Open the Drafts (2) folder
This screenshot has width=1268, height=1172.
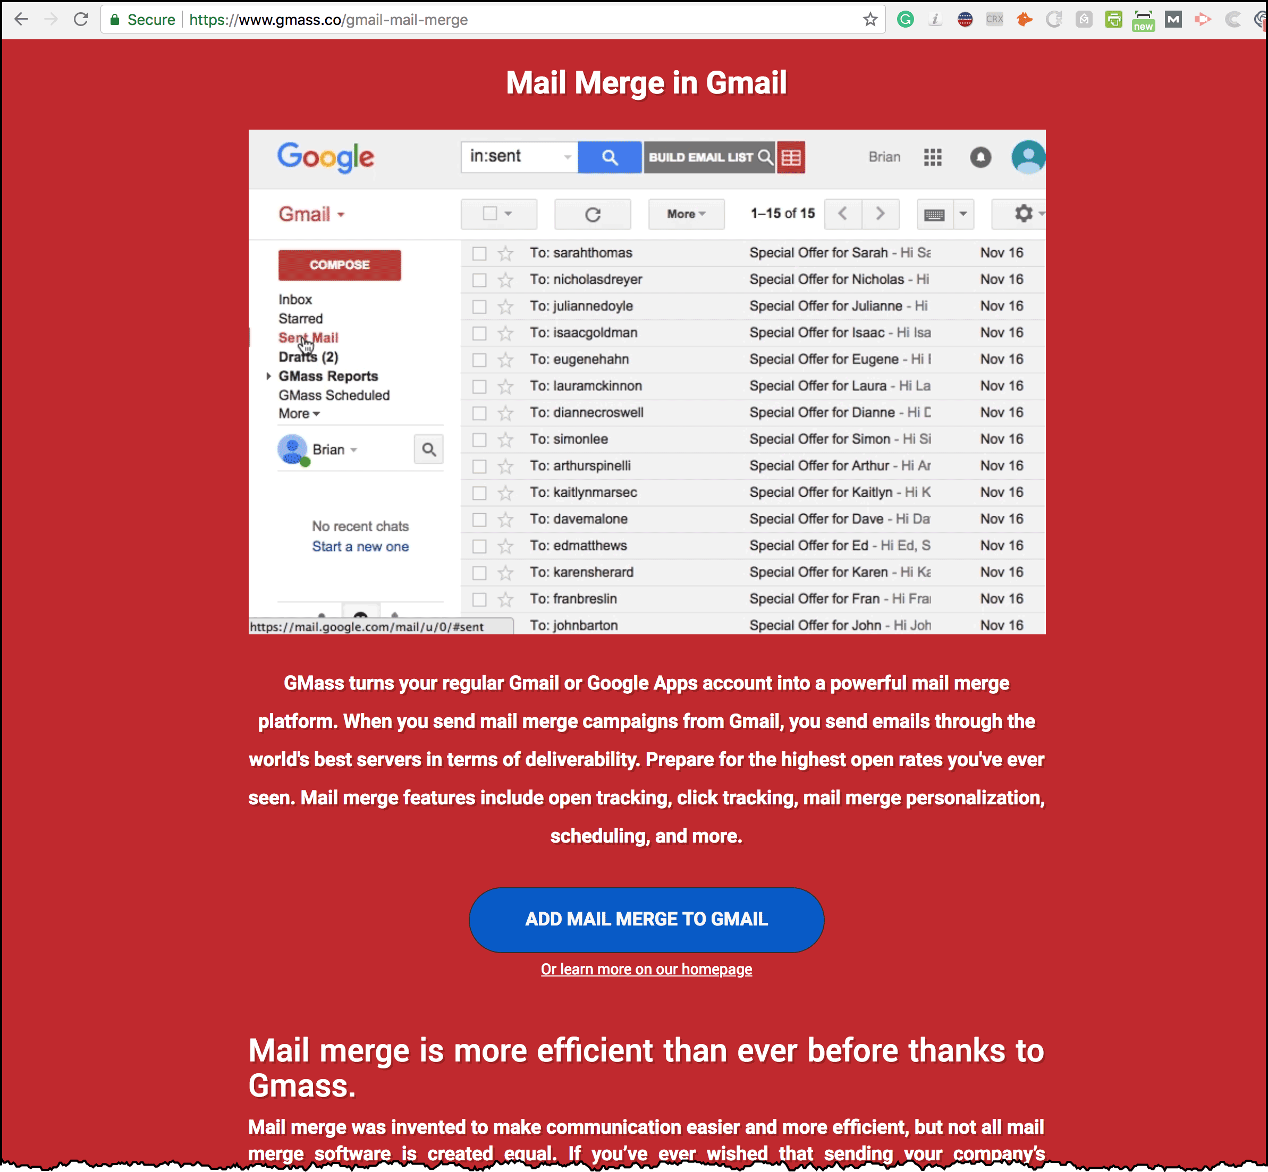308,357
